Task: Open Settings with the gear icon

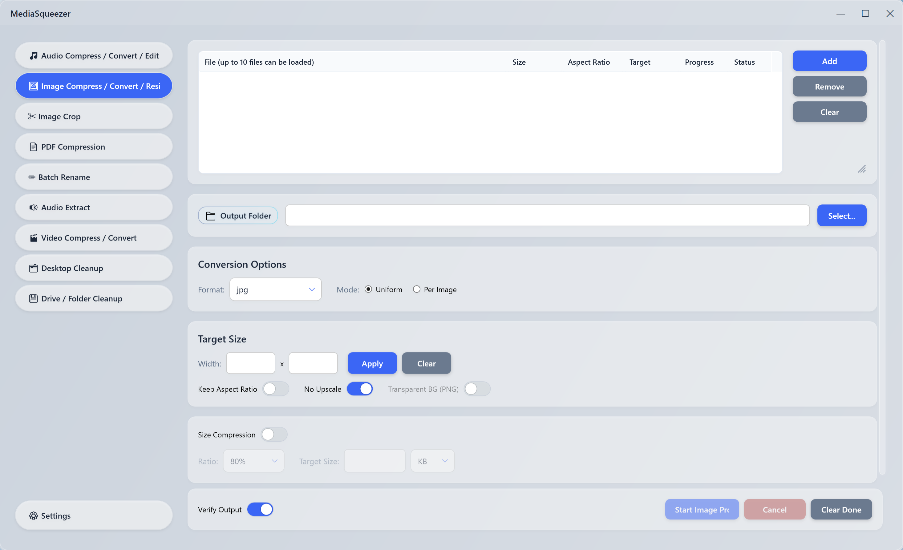Action: coord(33,516)
